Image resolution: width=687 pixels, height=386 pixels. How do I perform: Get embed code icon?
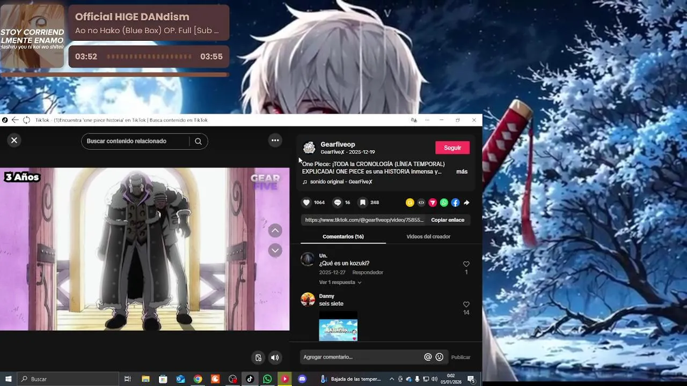pyautogui.click(x=421, y=203)
